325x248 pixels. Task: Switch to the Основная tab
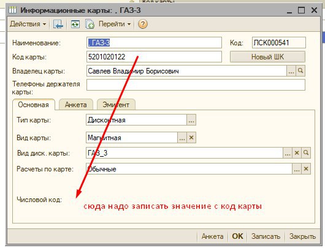click(34, 105)
